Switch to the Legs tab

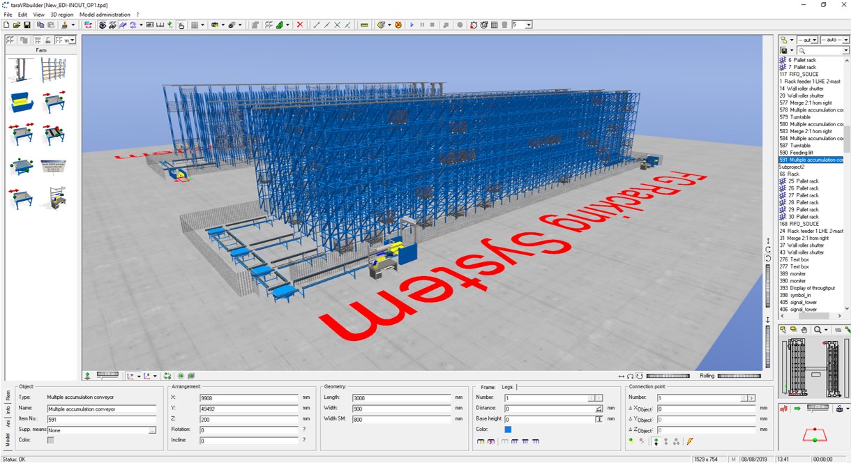pyautogui.click(x=507, y=387)
